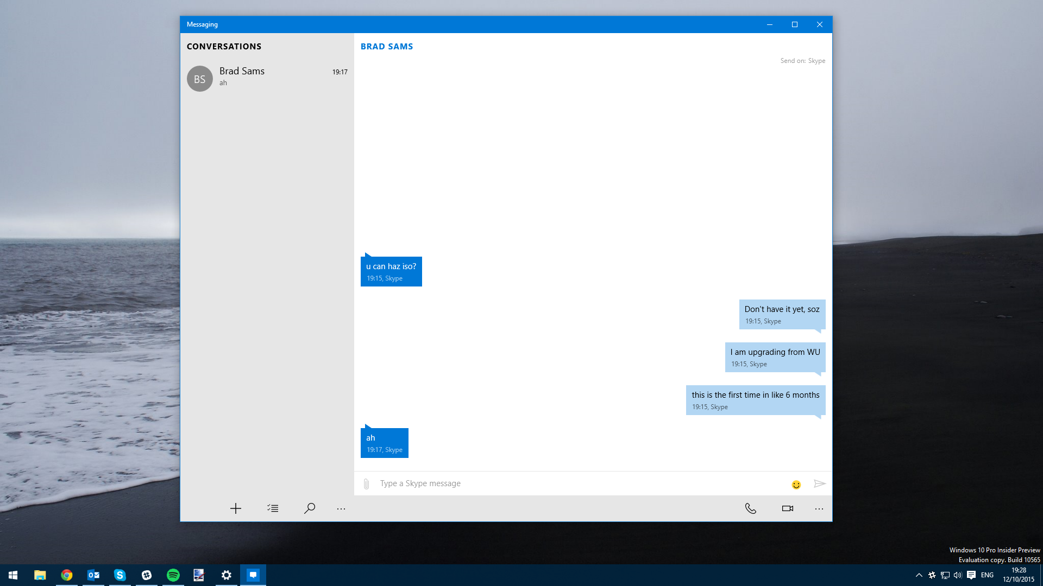Switch the ENG input language indicator
Screen dimensions: 1043x586
coord(988,575)
